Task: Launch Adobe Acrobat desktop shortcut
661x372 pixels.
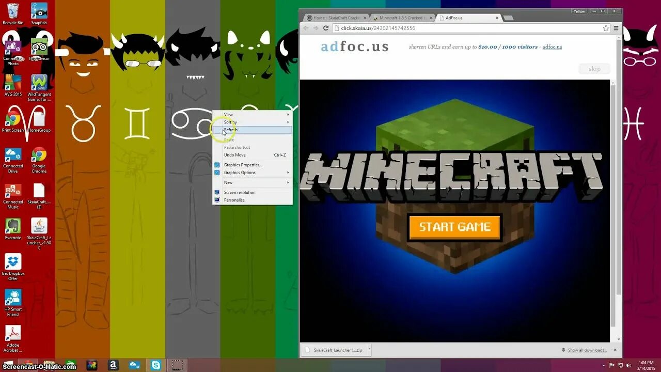Action: [x=13, y=339]
